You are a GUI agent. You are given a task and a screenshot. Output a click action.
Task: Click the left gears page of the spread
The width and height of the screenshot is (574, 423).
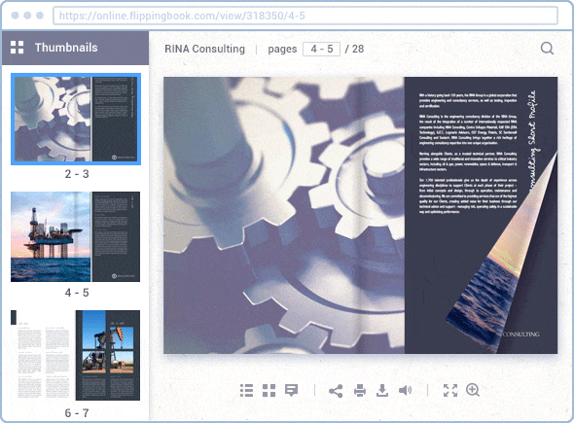(284, 215)
